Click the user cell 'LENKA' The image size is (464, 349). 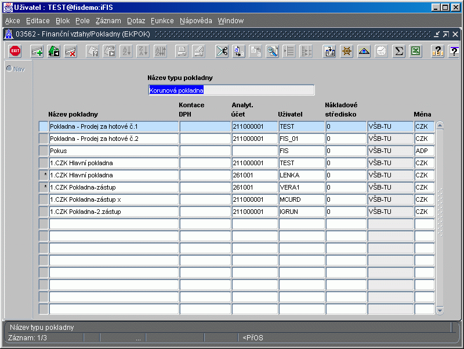point(302,175)
